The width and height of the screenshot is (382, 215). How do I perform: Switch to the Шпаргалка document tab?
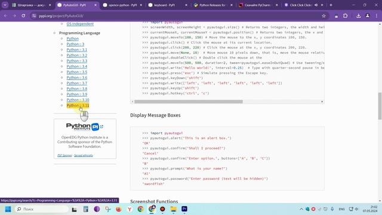point(32,5)
